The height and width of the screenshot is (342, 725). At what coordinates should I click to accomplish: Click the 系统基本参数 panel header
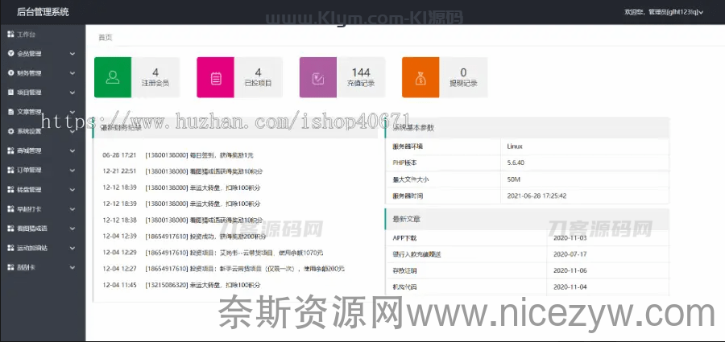[527, 128]
